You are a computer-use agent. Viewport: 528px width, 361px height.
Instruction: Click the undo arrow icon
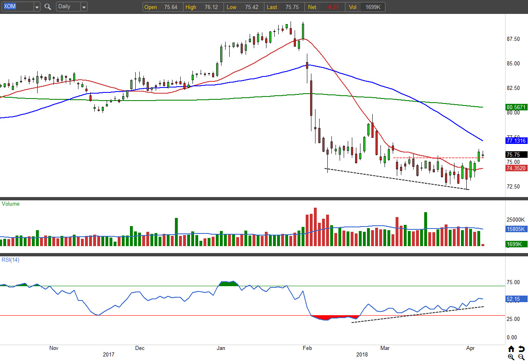point(521,349)
